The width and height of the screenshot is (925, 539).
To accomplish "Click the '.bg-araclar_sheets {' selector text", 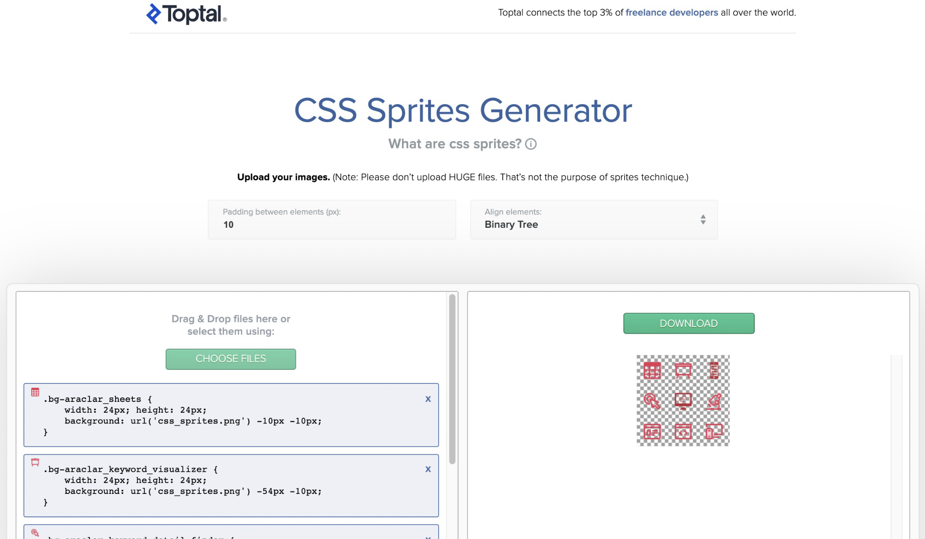I will pos(98,399).
